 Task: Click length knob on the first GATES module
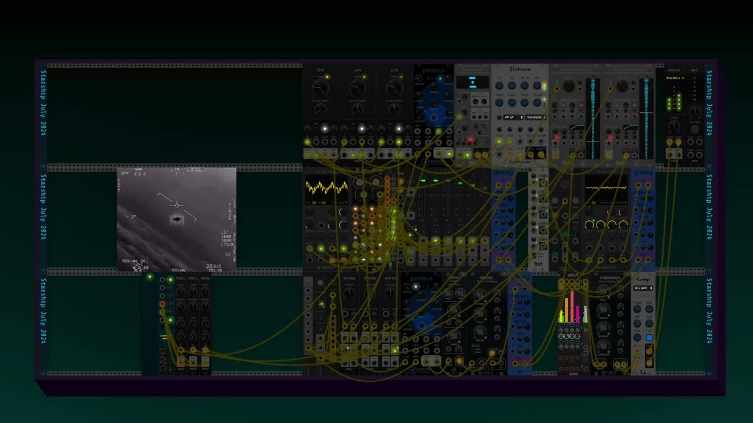pyautogui.click(x=349, y=293)
